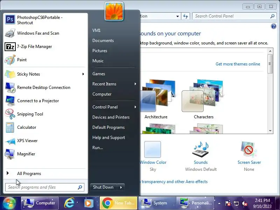Screen dimensions: 280x210
Task: Open Internet Explorer from taskbar
Action: [69, 203]
